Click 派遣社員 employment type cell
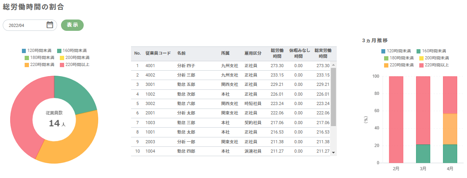The width and height of the screenshot is (467, 178). (x=253, y=151)
